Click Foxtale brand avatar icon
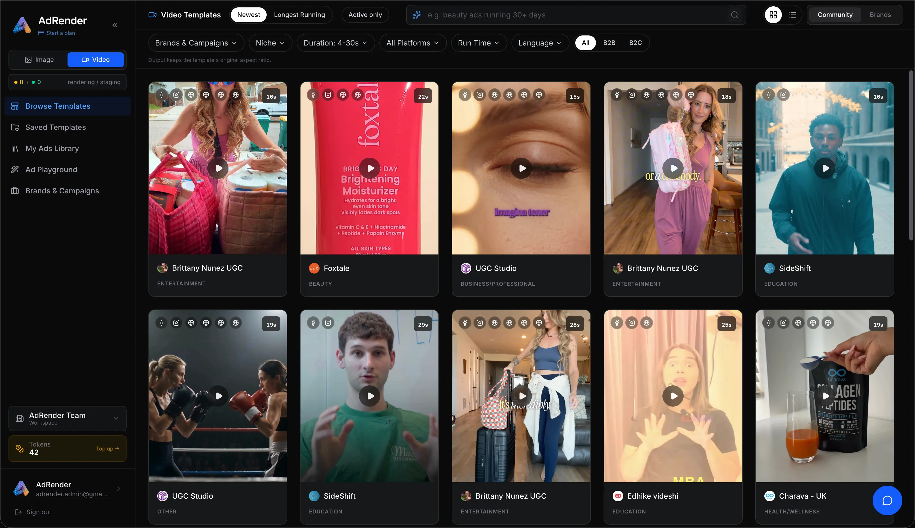This screenshot has height=528, width=915. 314,268
